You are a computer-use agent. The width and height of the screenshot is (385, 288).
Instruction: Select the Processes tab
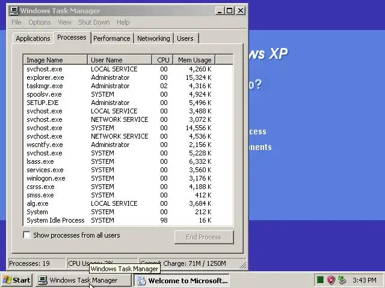[x=72, y=37]
